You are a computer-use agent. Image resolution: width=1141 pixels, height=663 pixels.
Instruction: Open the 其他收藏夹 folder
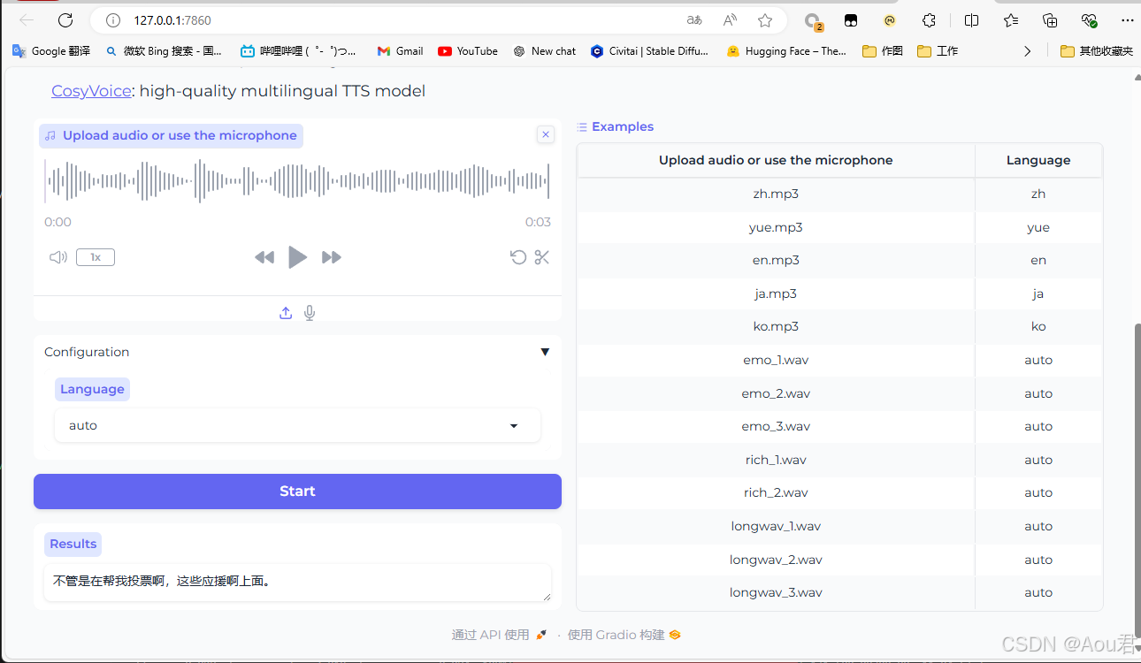click(1097, 51)
